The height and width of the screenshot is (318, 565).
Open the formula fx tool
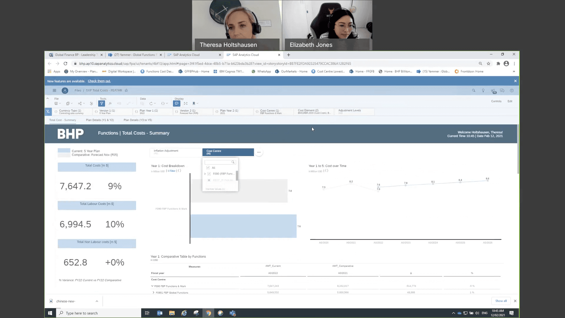110,103
